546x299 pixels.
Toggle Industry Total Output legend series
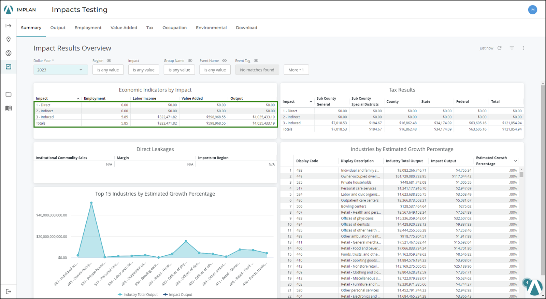coord(138,295)
